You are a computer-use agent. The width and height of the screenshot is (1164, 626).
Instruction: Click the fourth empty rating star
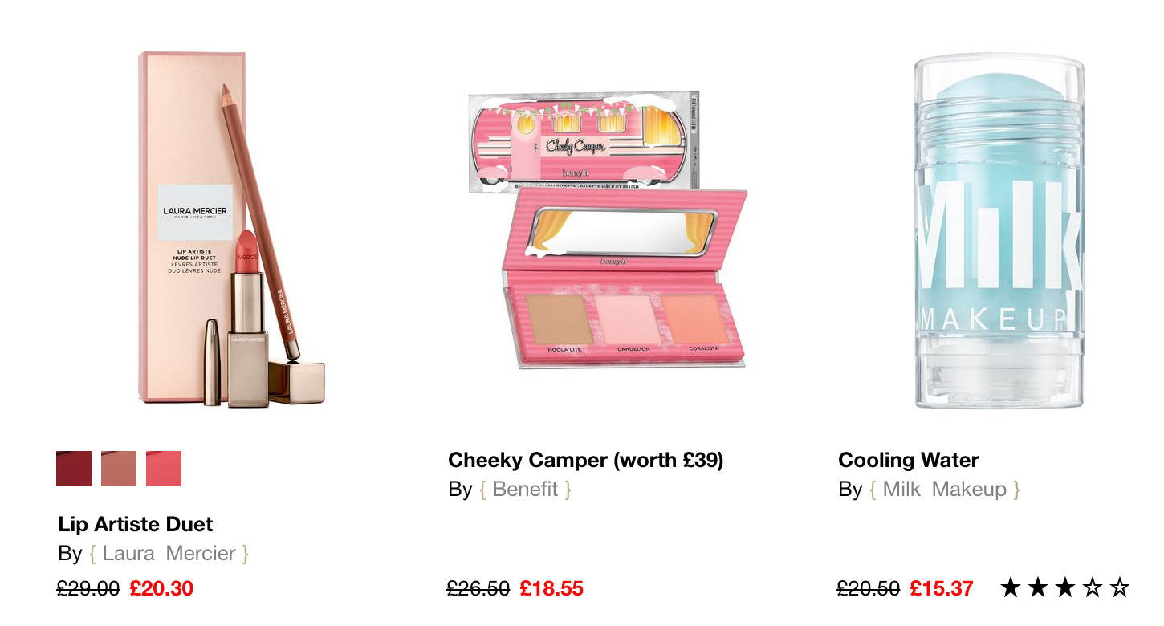(1093, 588)
